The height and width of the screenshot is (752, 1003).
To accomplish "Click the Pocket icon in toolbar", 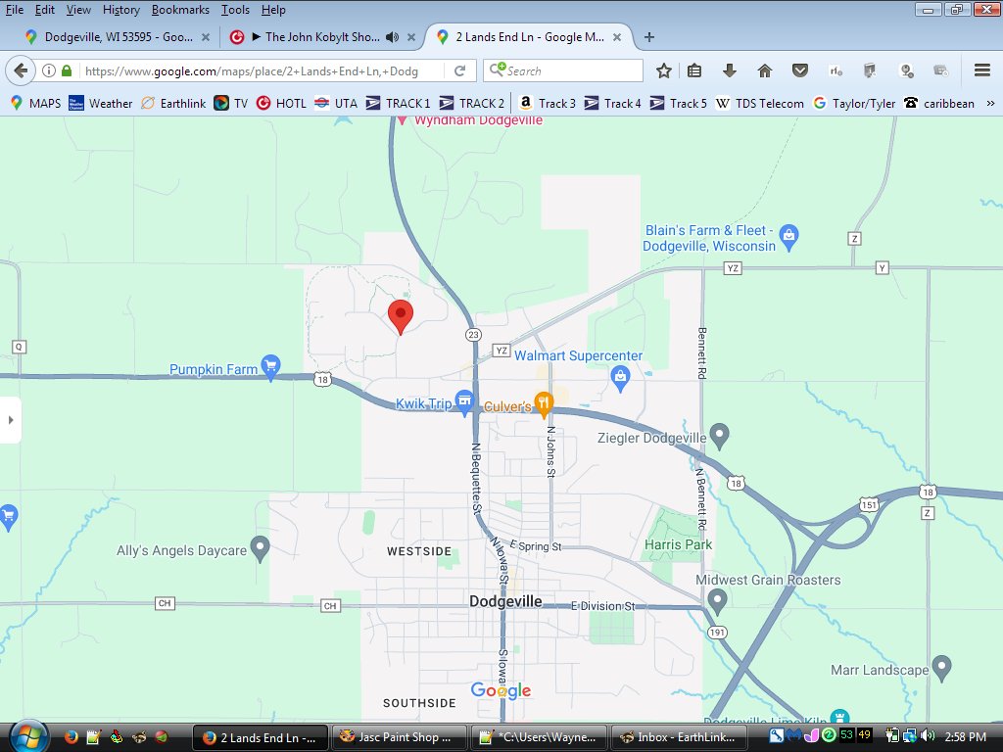I will (800, 70).
